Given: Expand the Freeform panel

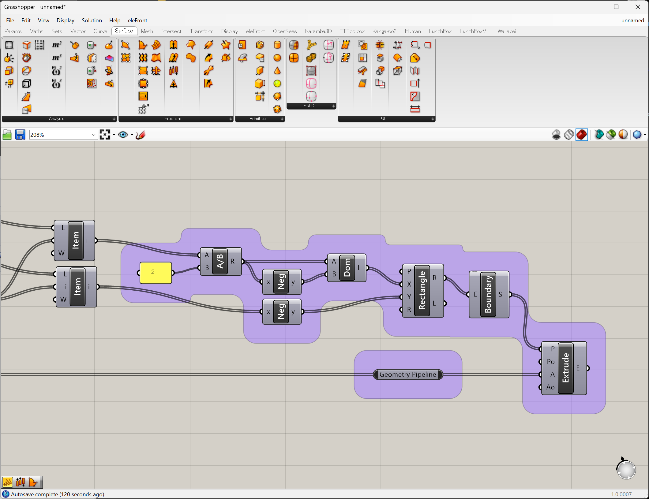Looking at the screenshot, I should [x=231, y=119].
